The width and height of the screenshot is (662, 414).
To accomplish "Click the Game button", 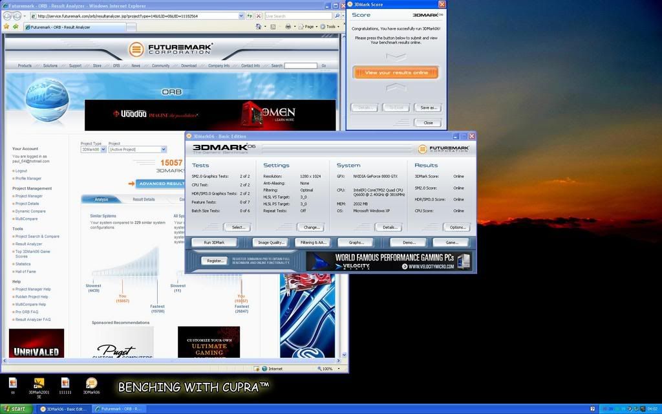I will click(x=451, y=243).
